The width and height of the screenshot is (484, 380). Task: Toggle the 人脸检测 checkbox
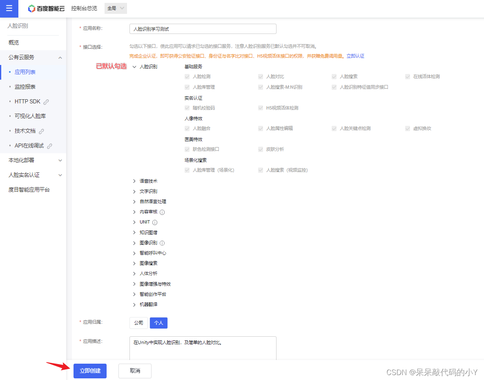pyautogui.click(x=187, y=76)
